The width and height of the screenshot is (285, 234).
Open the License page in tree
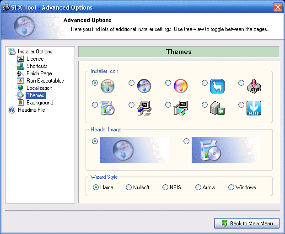coord(35,59)
